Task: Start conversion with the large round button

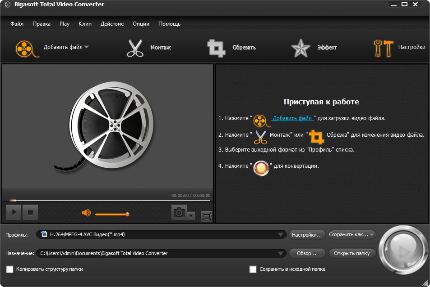Action: 403,250
